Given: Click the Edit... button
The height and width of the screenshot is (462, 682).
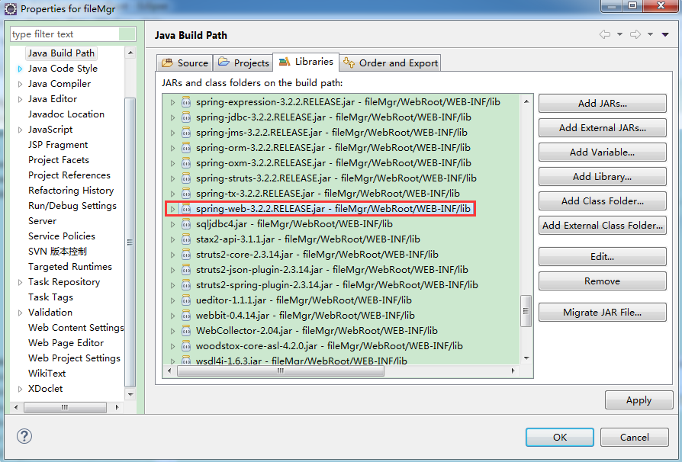Looking at the screenshot, I should click(603, 256).
